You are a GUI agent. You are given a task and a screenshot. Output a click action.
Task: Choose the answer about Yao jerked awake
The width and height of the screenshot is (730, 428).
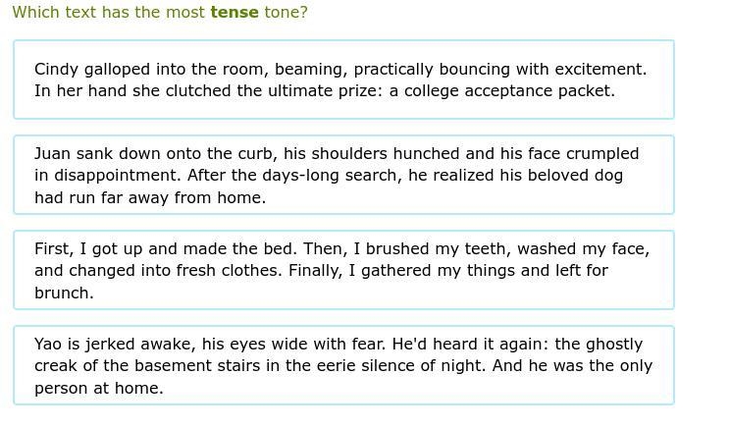pyautogui.click(x=343, y=365)
